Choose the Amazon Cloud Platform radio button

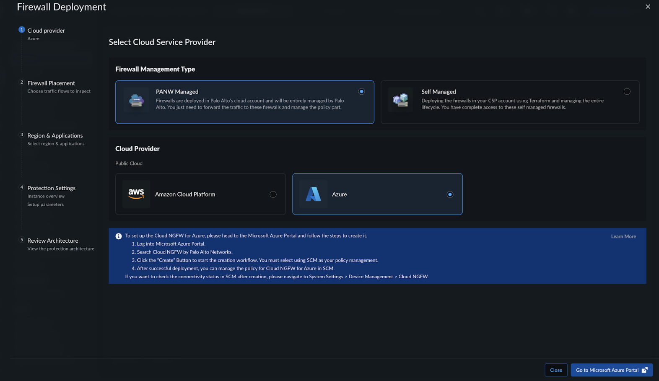(273, 194)
